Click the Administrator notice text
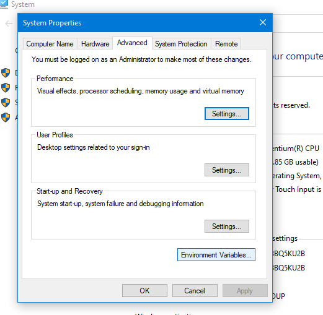 [x=141, y=59]
